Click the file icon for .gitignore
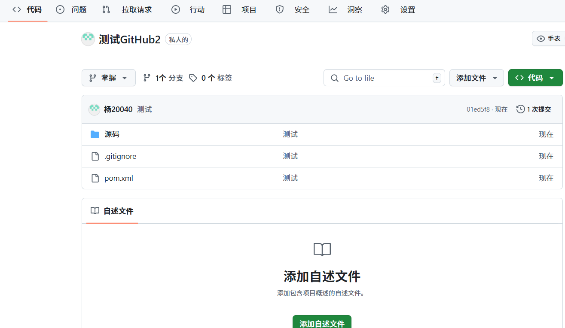This screenshot has width=565, height=328. click(95, 156)
